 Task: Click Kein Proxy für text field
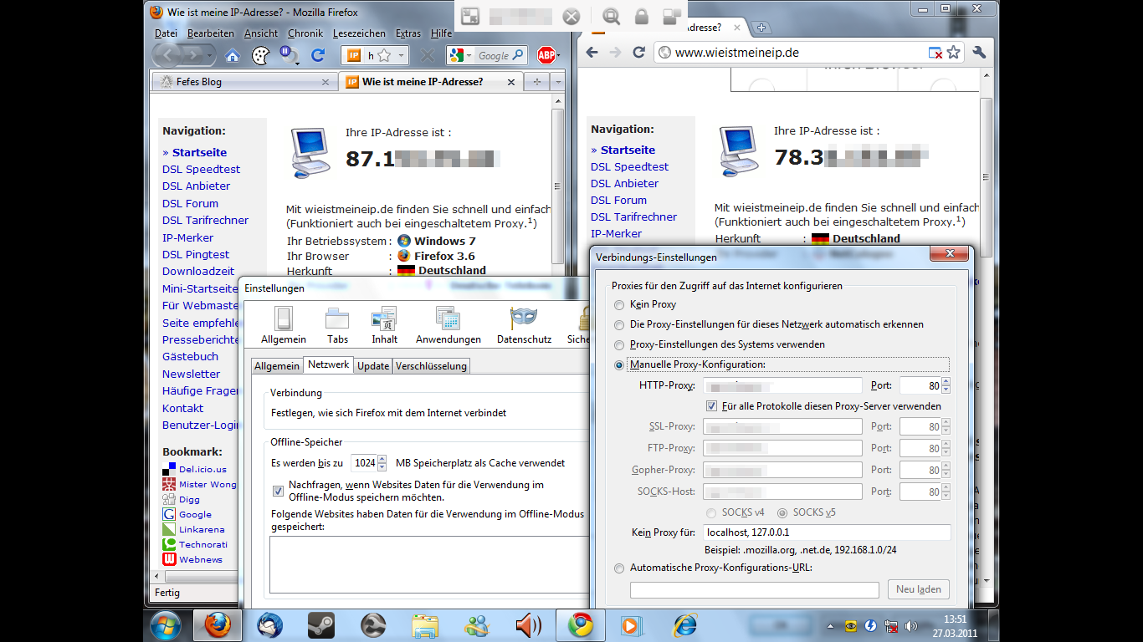tap(827, 532)
